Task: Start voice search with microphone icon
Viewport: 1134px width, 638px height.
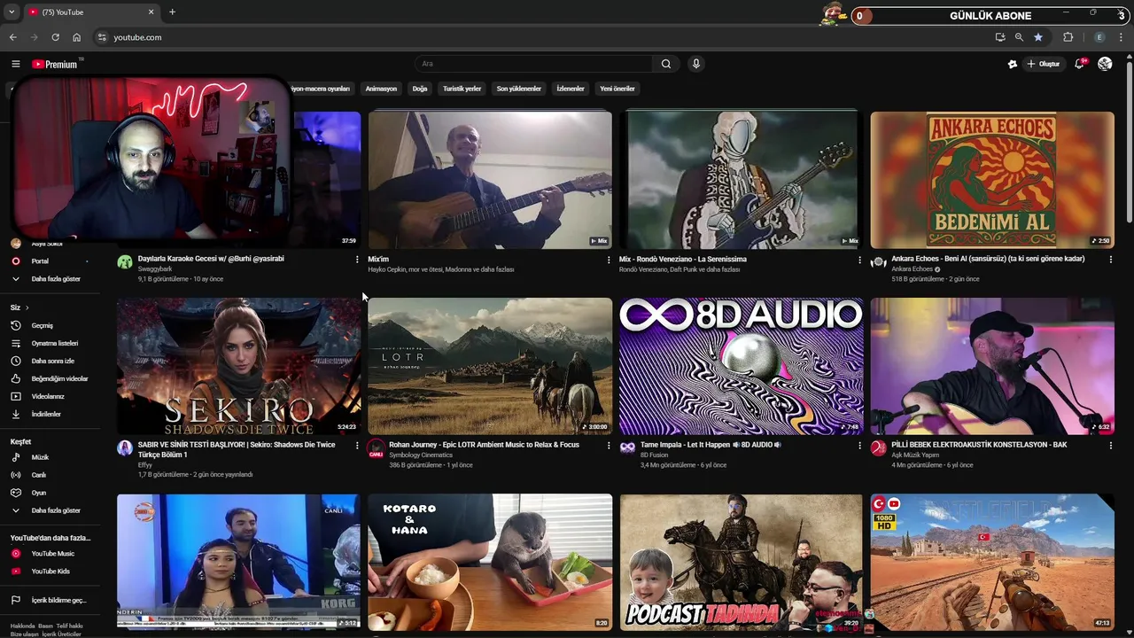Action: click(696, 64)
